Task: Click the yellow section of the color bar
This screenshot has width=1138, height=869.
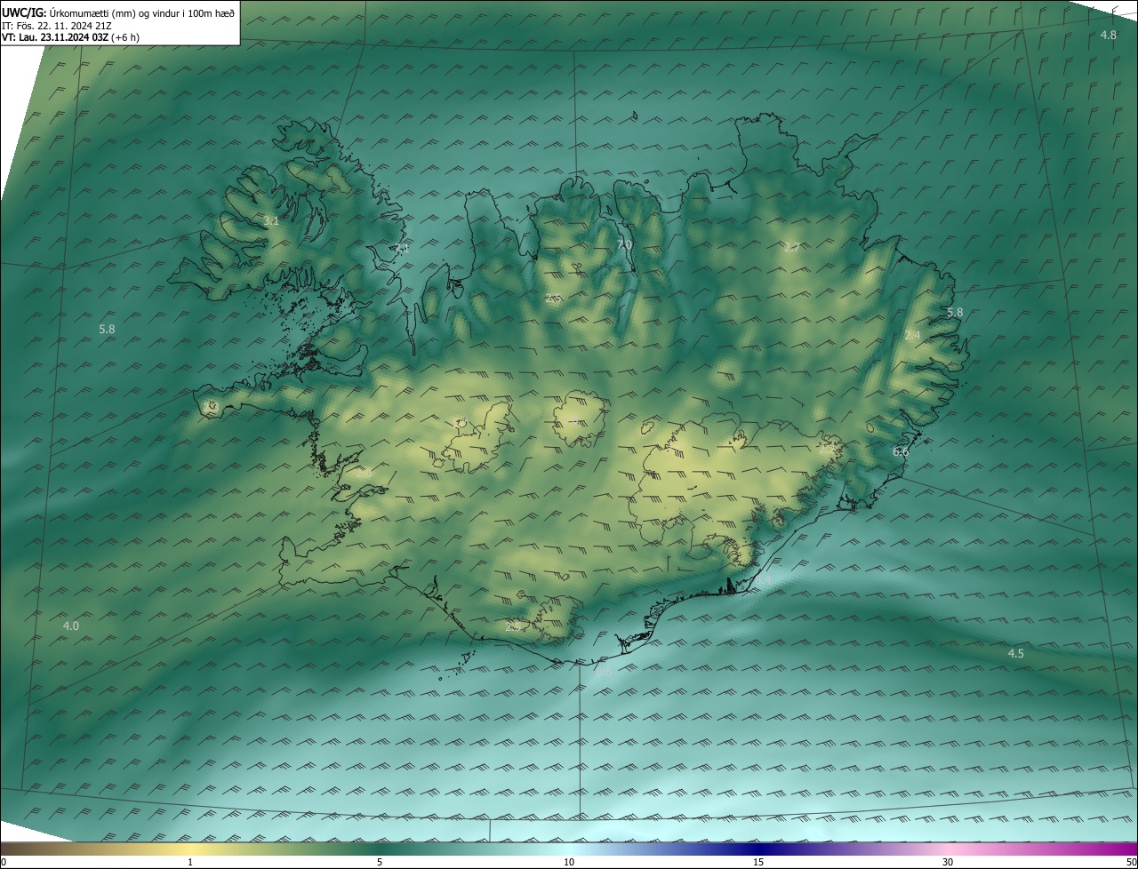Action: tap(190, 849)
